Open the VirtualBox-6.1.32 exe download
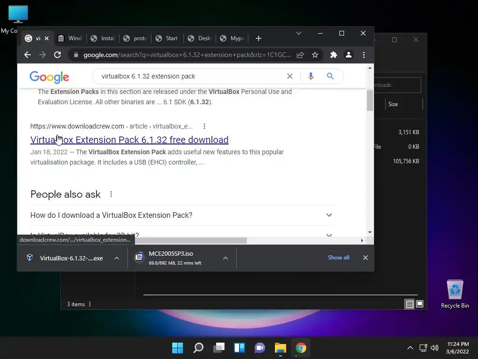The image size is (478, 359). (x=66, y=258)
